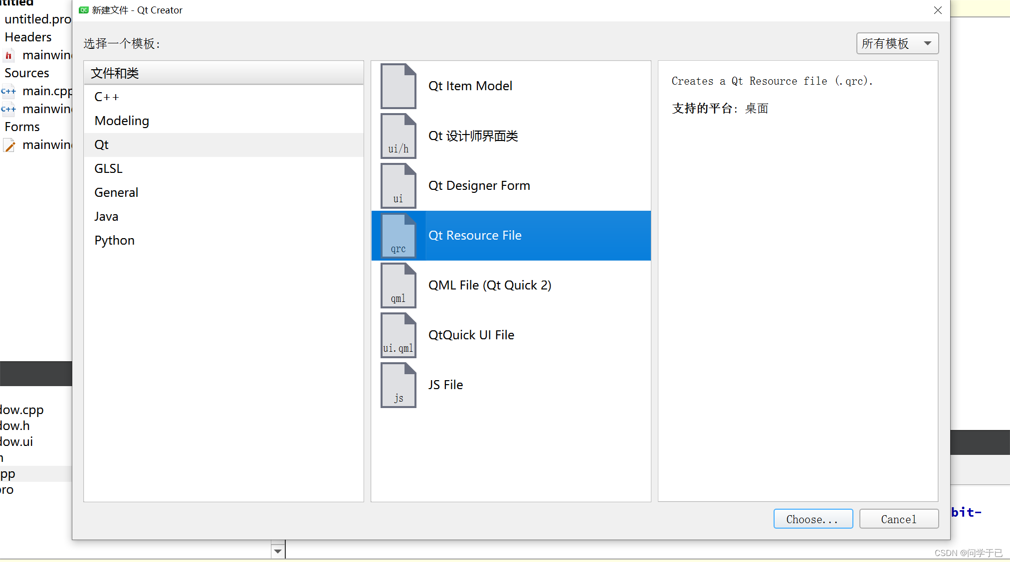The height and width of the screenshot is (562, 1010).
Task: Click the Cancel button
Action: click(x=898, y=519)
